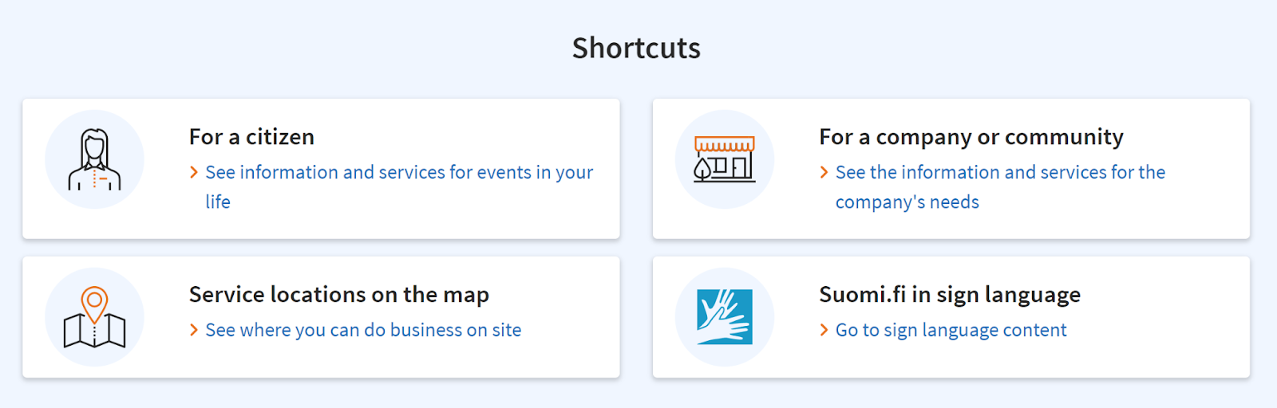Open the "For a citizen" heading
This screenshot has width=1277, height=408.
click(x=251, y=137)
